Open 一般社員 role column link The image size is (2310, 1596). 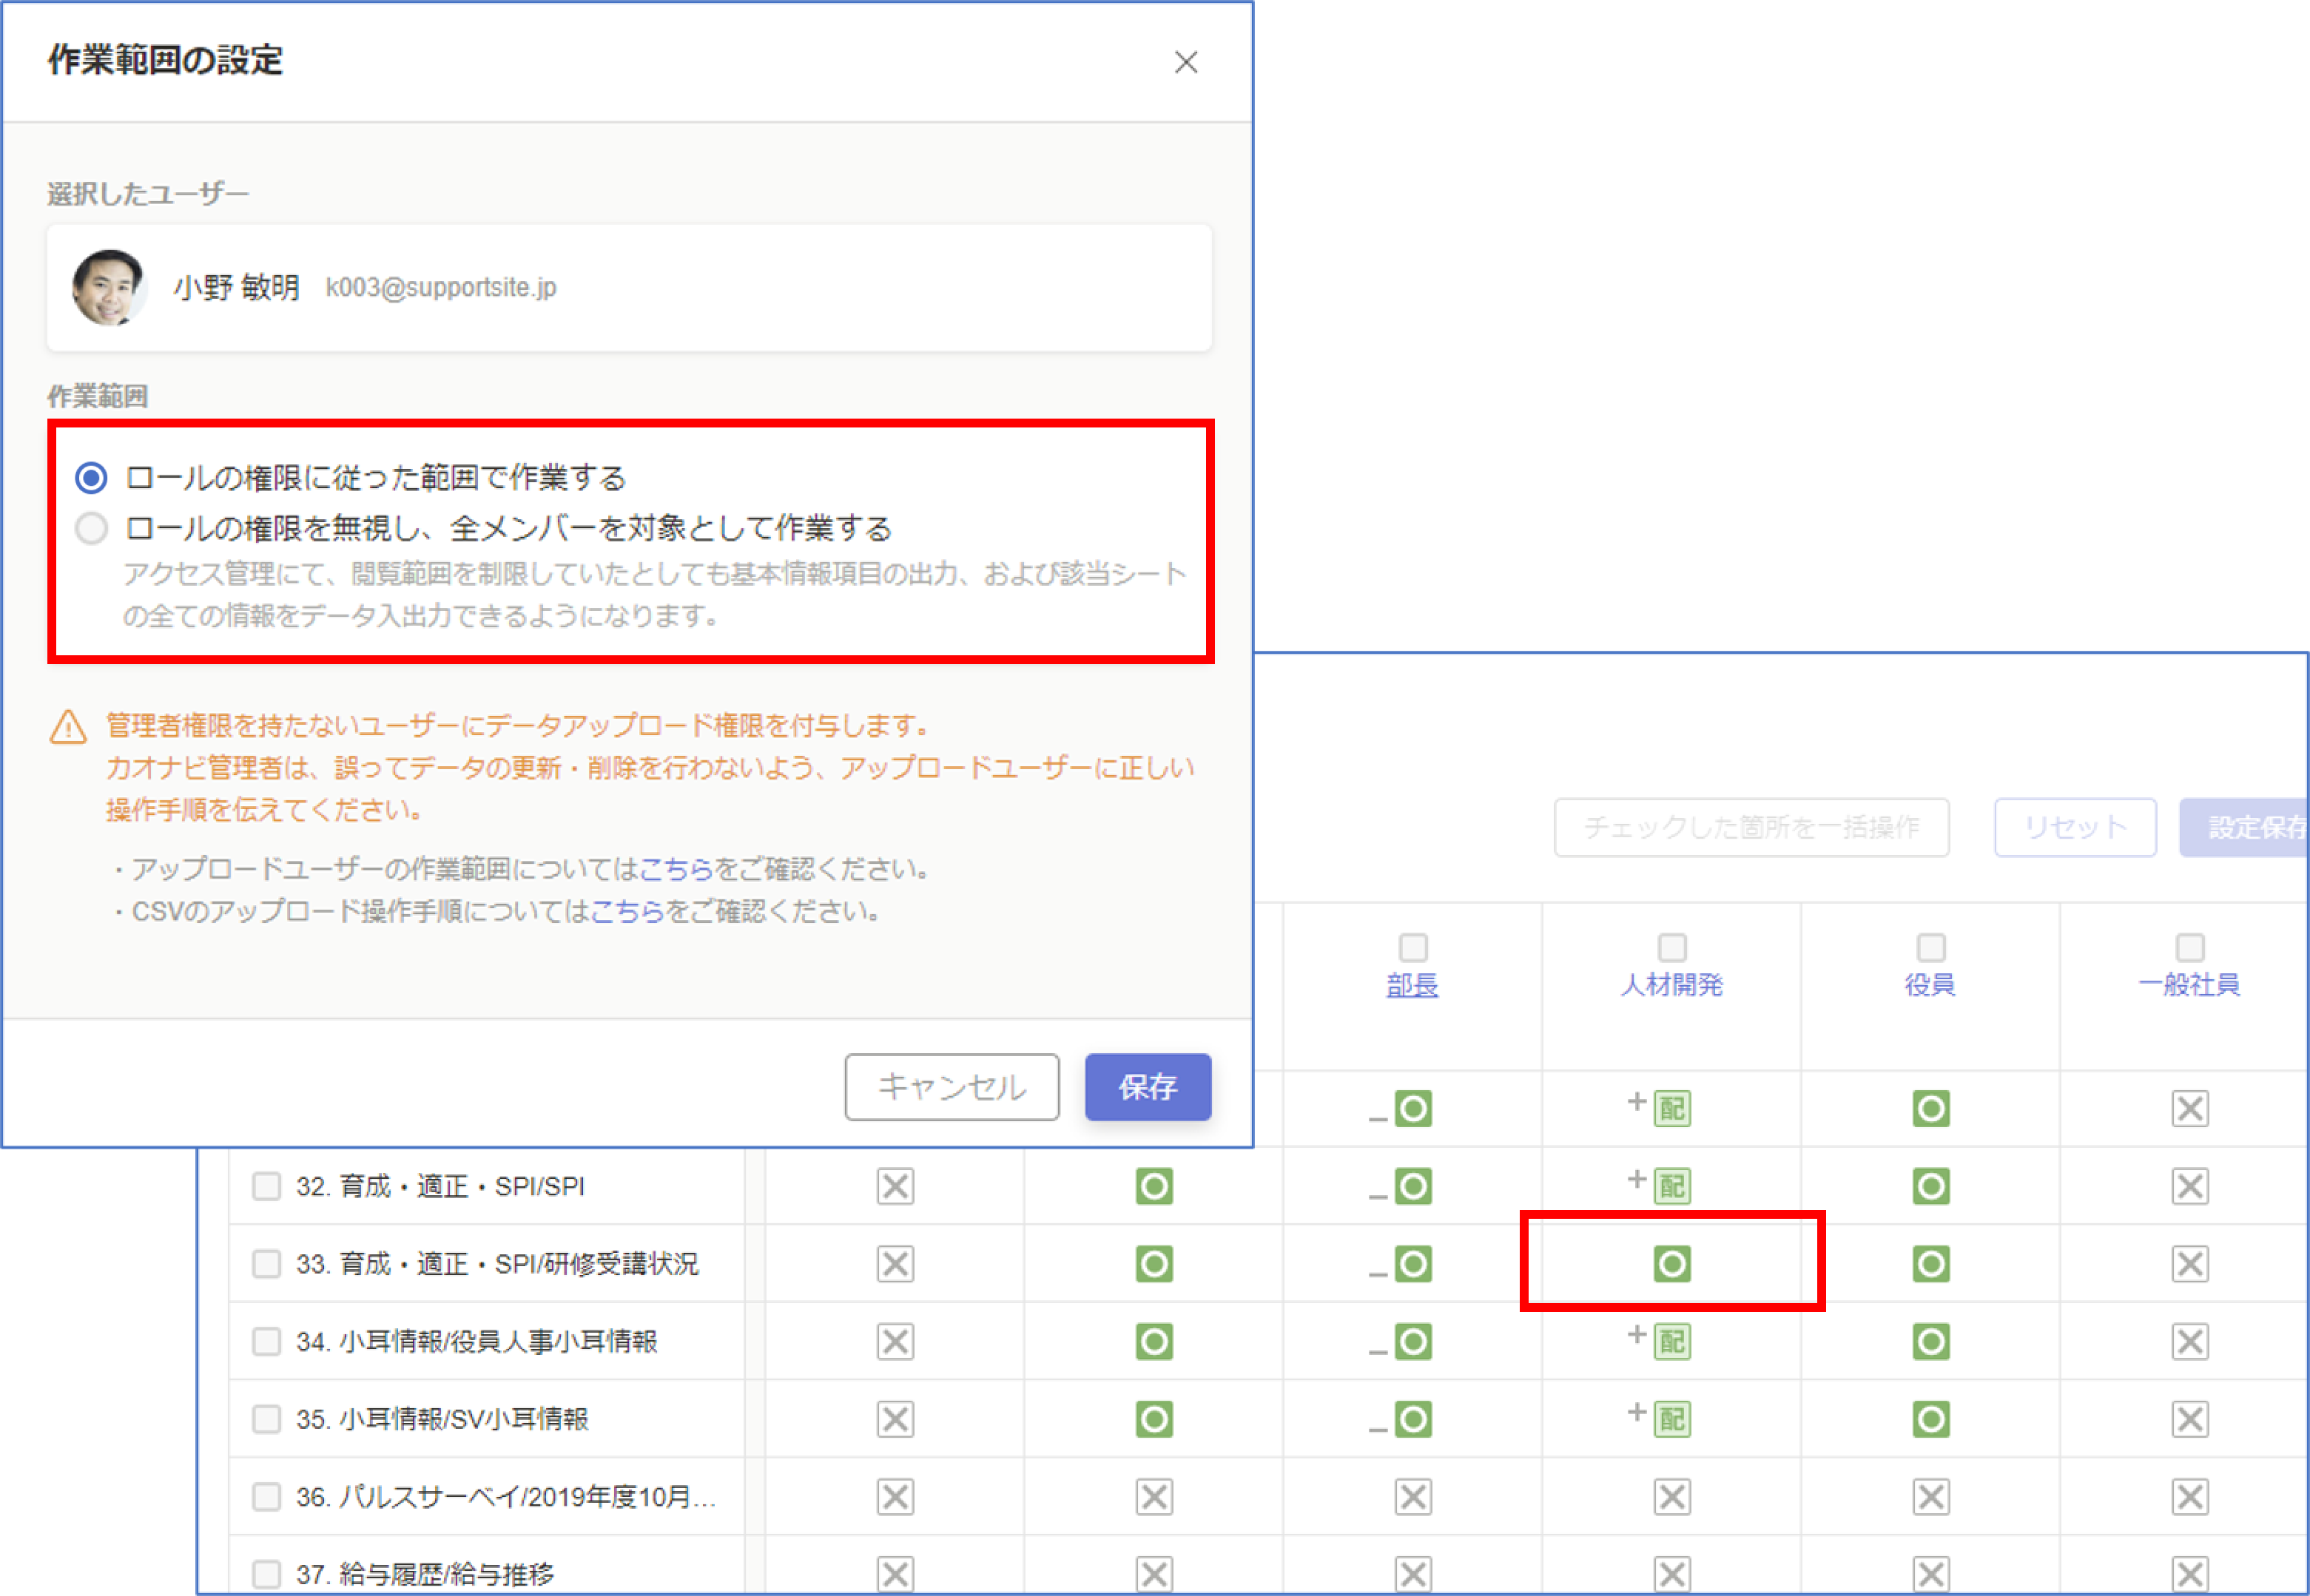pos(2189,985)
